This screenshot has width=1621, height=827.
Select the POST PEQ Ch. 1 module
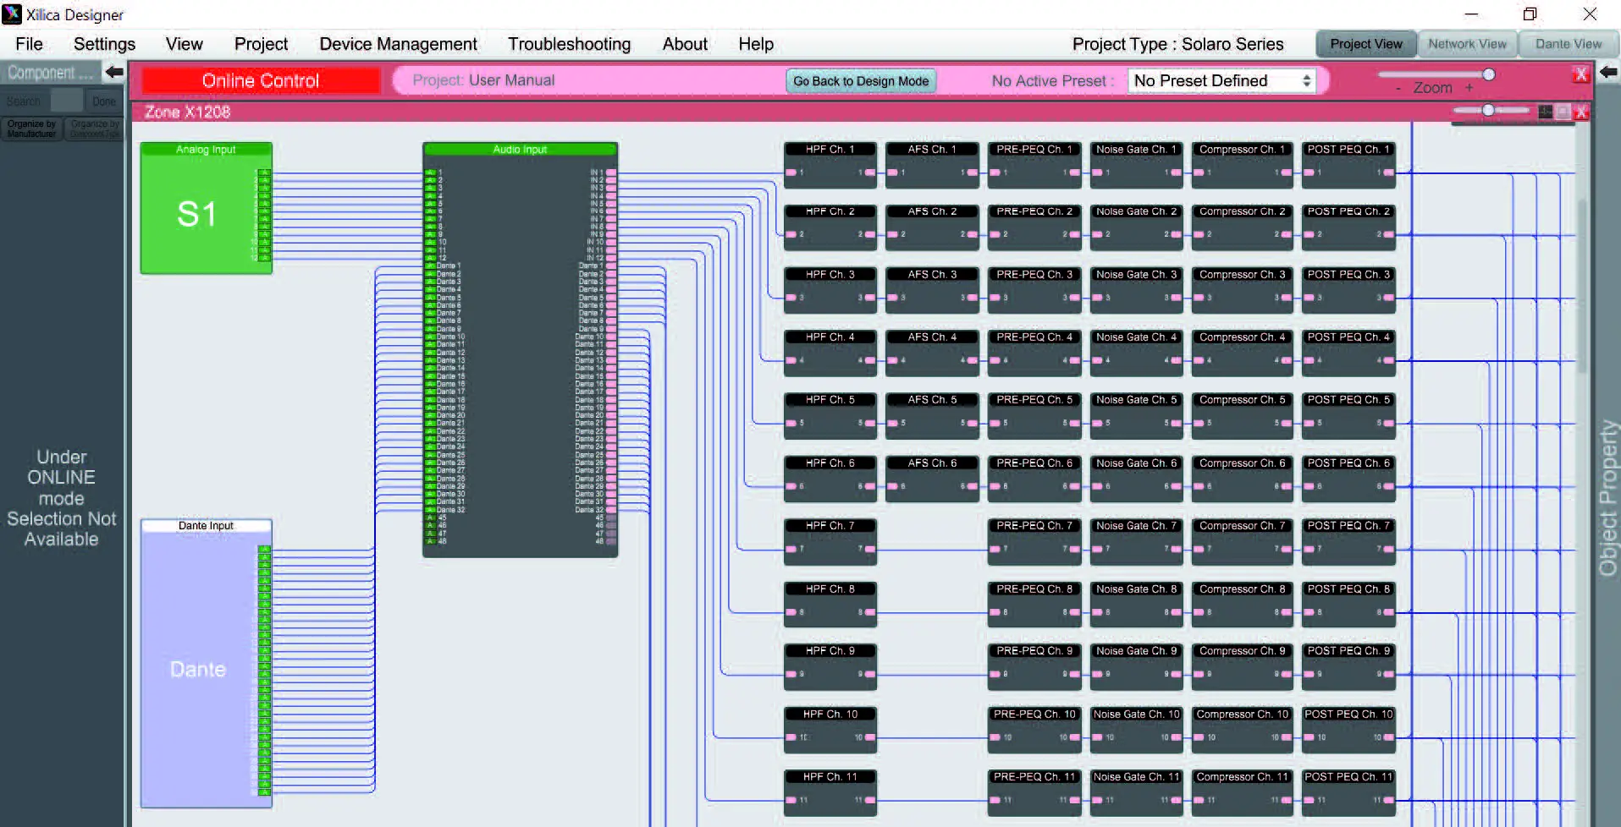[x=1348, y=164]
